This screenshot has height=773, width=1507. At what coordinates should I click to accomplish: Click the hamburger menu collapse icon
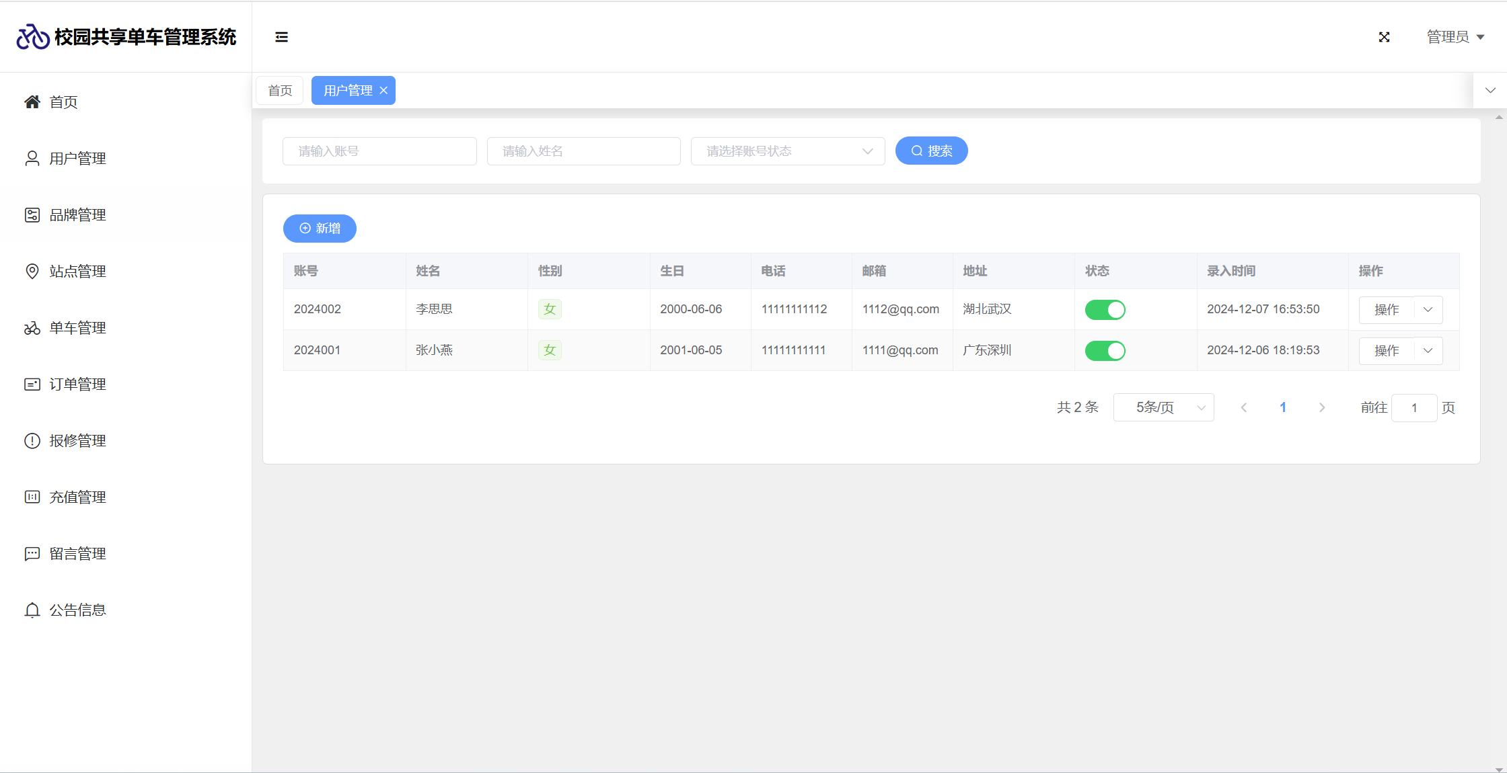click(x=281, y=37)
